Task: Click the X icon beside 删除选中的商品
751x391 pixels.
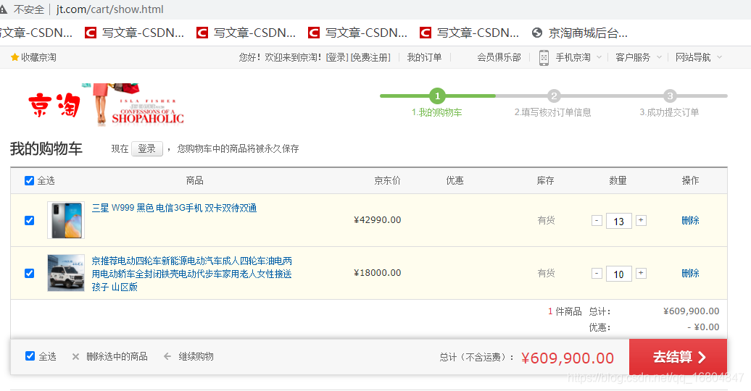Action: (75, 356)
